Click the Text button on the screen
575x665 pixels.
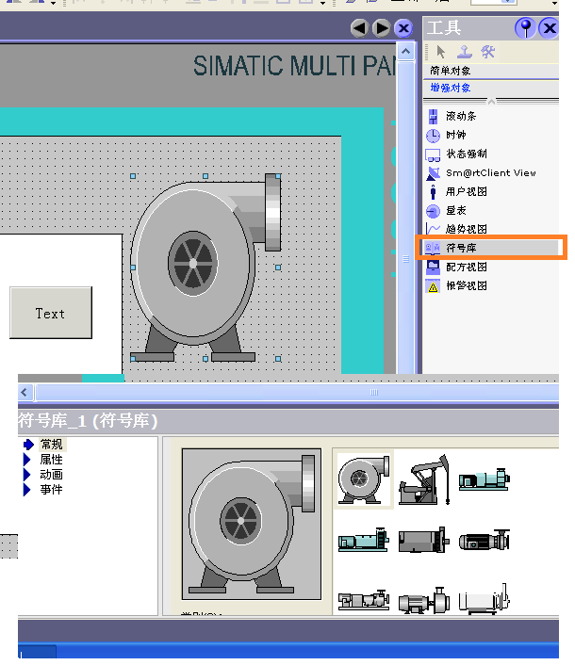[51, 313]
